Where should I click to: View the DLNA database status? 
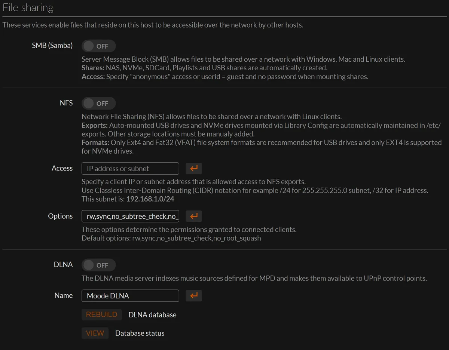pos(95,333)
